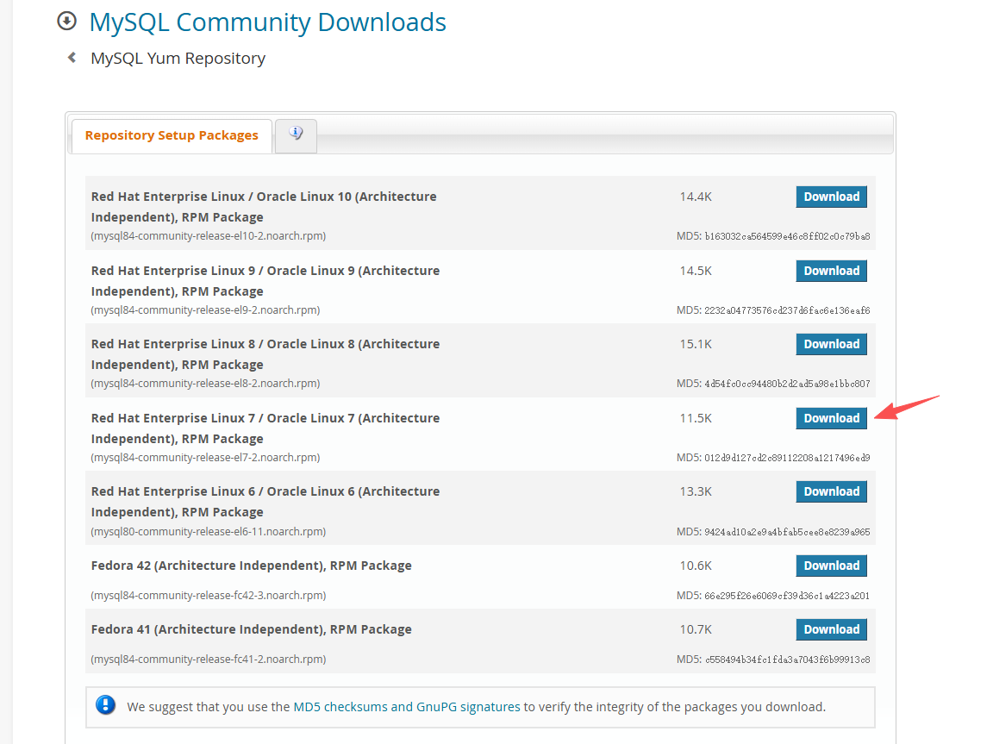The width and height of the screenshot is (993, 744).
Task: Click the 11.5K size value
Action: (x=696, y=418)
